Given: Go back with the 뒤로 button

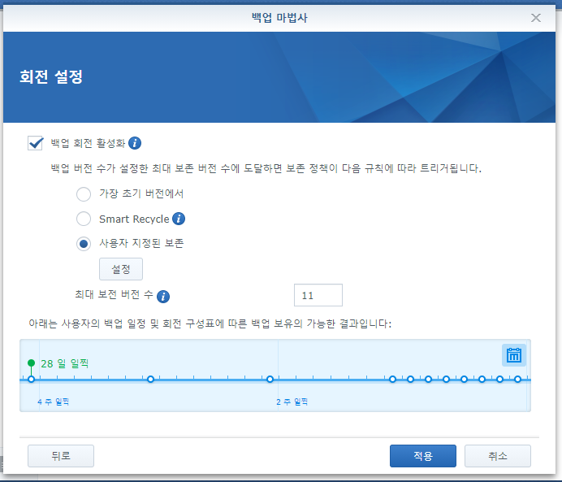Looking at the screenshot, I should pos(61,456).
